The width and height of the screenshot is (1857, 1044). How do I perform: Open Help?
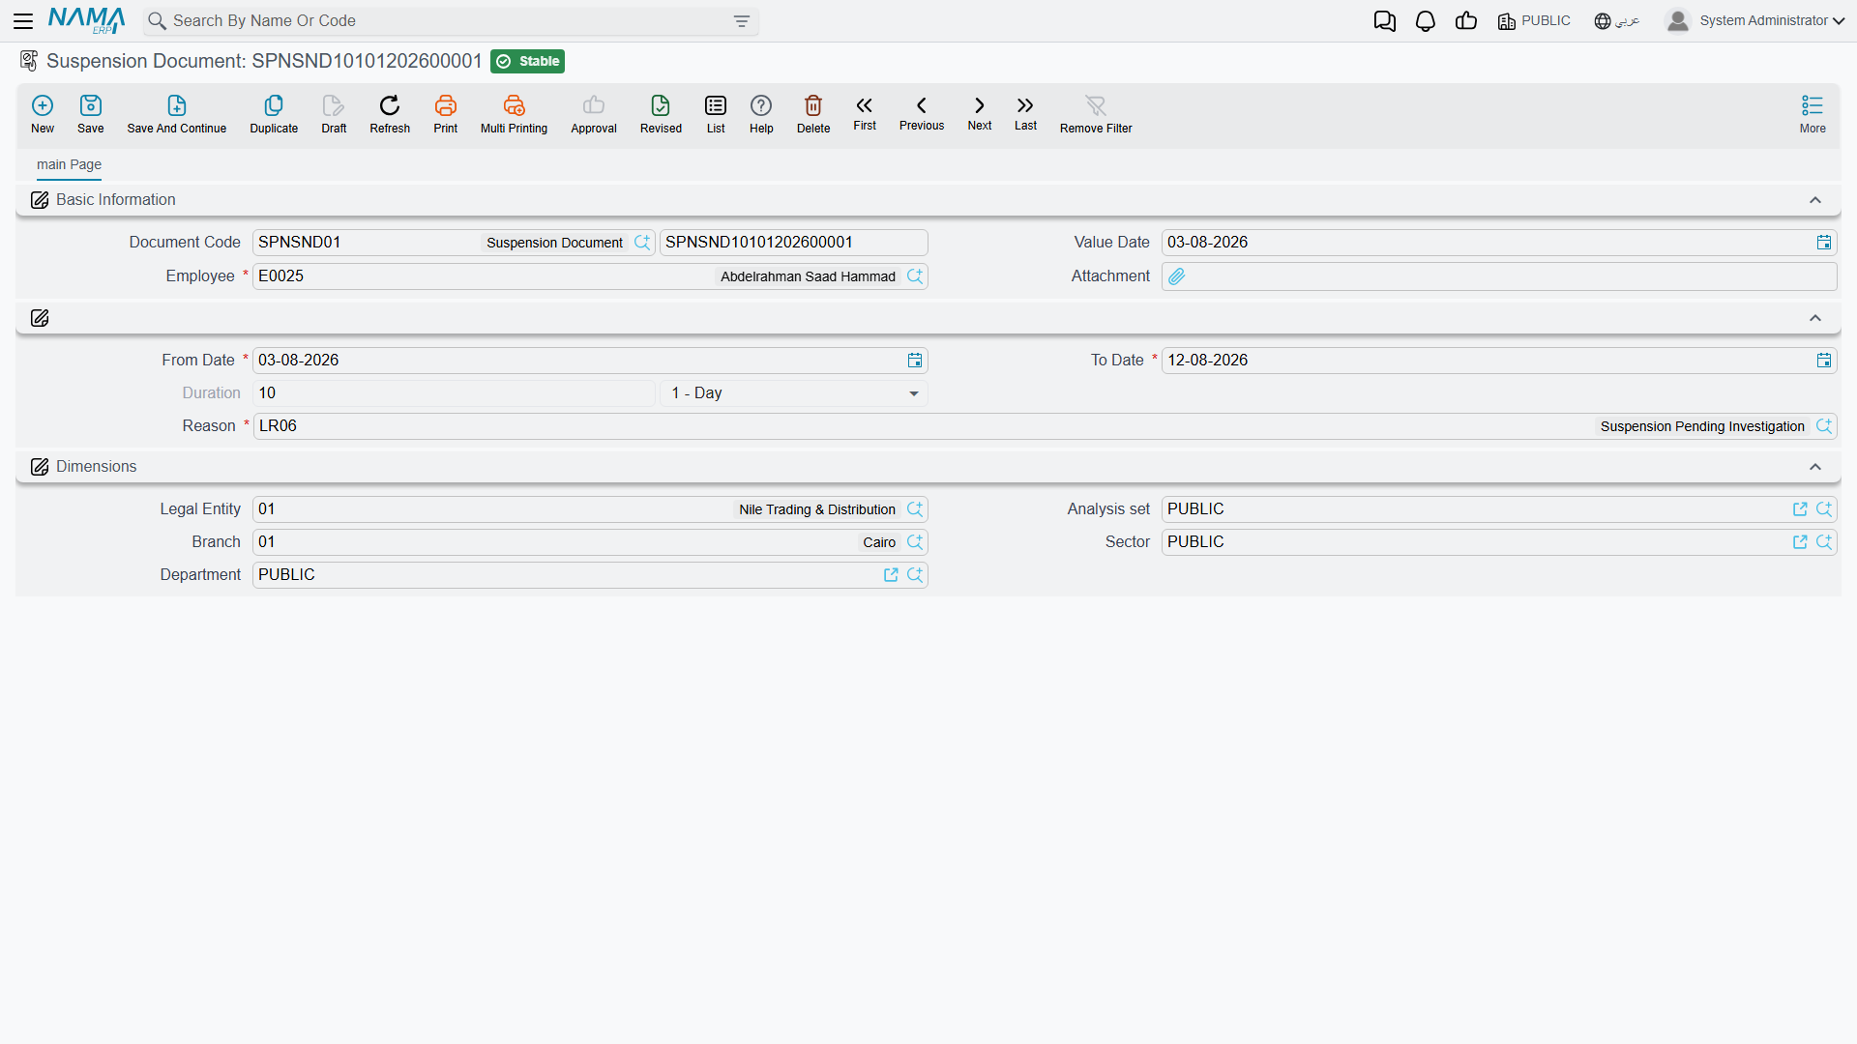[x=761, y=113]
